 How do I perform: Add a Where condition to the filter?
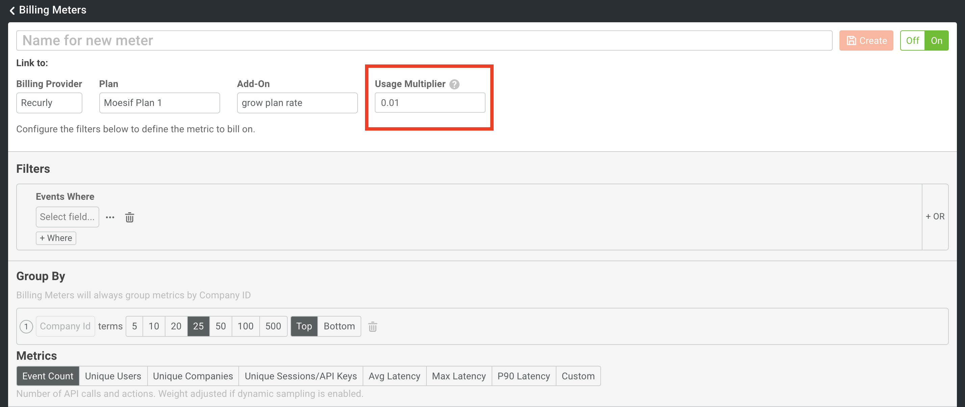(56, 238)
